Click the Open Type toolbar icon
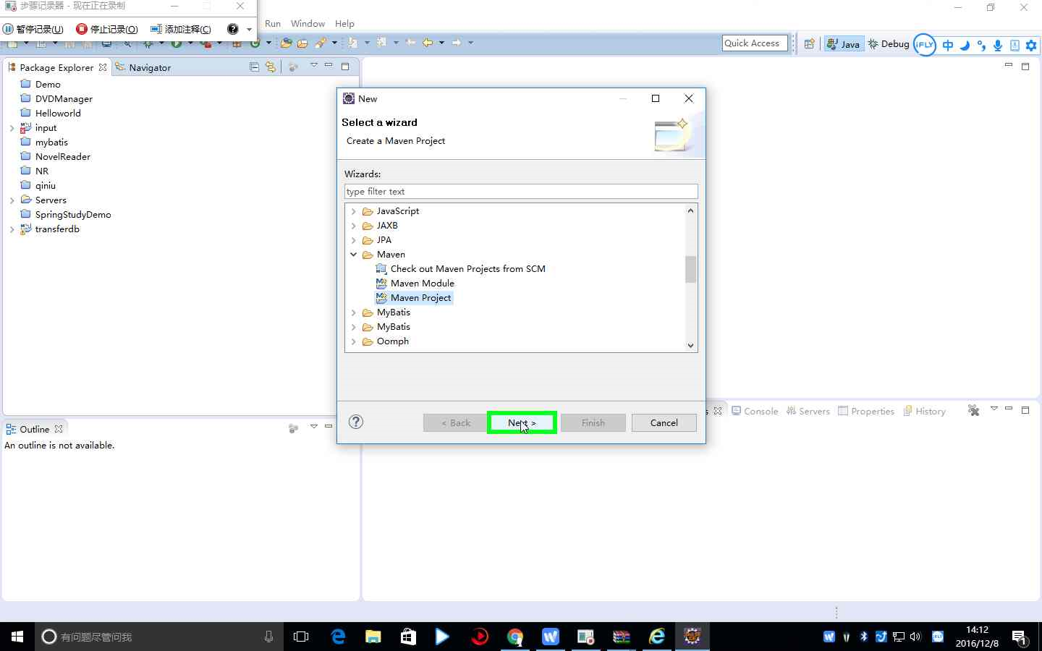 (287, 43)
